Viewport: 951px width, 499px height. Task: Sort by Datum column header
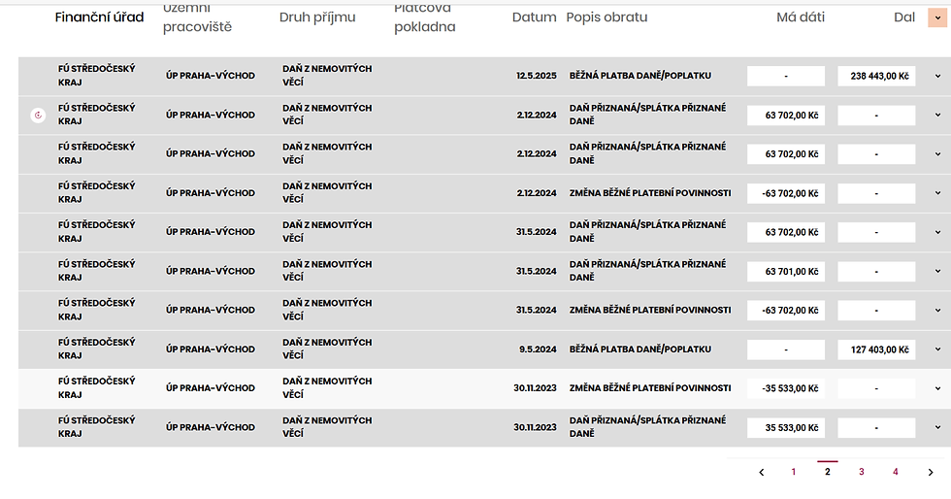534,17
